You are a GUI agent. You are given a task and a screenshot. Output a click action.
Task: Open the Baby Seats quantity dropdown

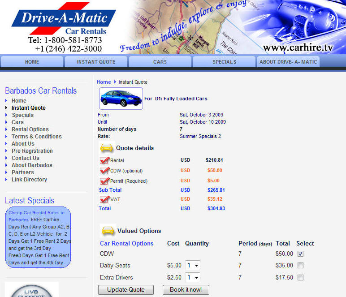click(193, 265)
